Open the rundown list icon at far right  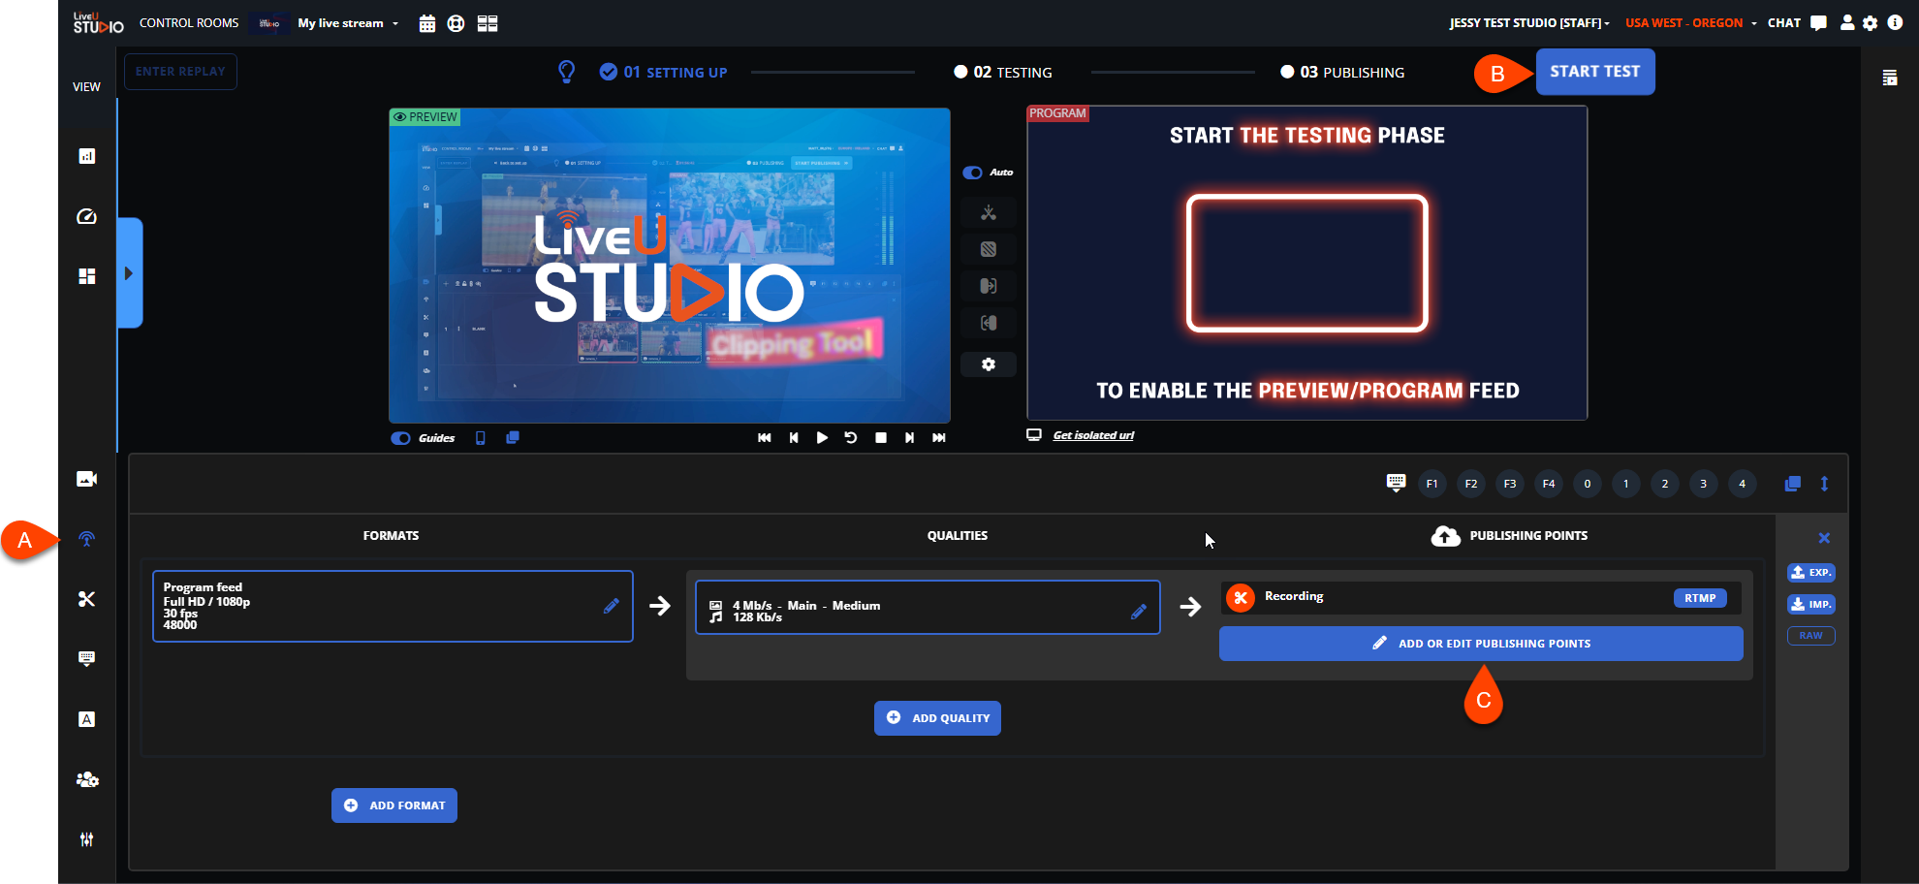[1890, 78]
